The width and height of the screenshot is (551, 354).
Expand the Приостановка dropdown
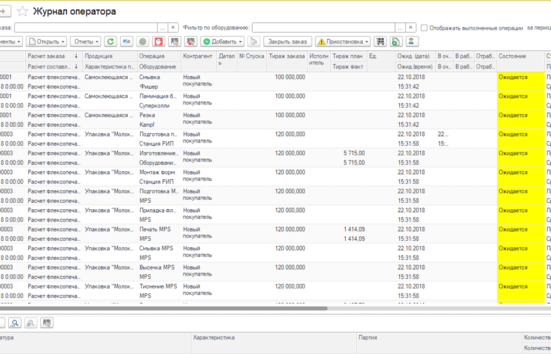coord(343,42)
